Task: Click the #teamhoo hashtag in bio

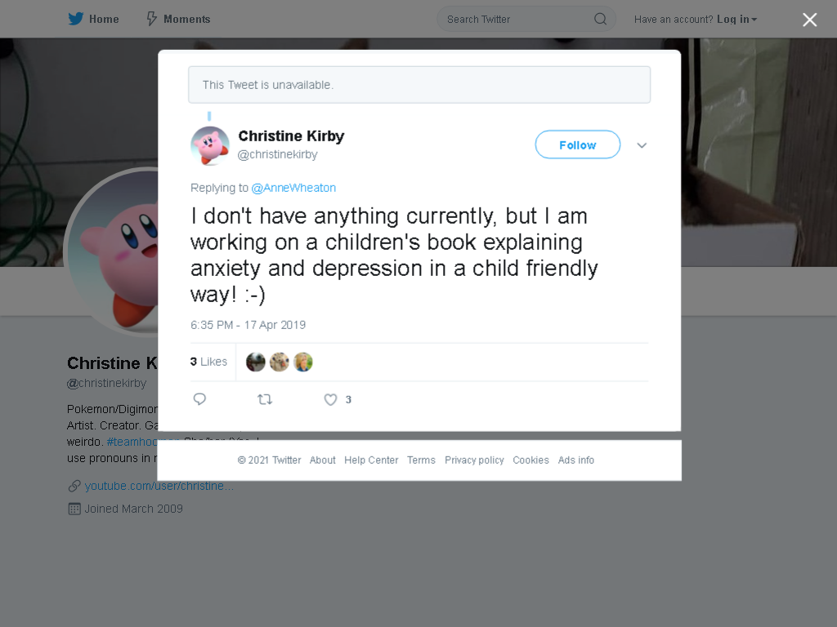Action: (x=132, y=442)
